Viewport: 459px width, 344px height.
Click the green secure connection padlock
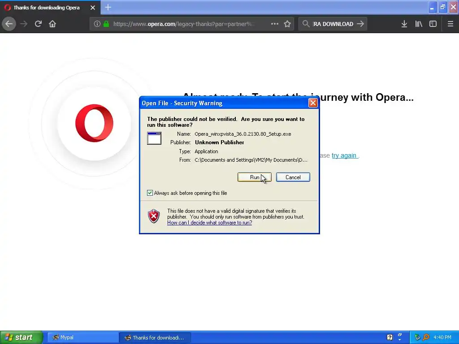(107, 24)
